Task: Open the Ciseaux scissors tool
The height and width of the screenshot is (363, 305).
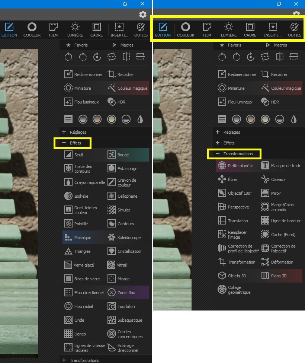Action: [273, 179]
